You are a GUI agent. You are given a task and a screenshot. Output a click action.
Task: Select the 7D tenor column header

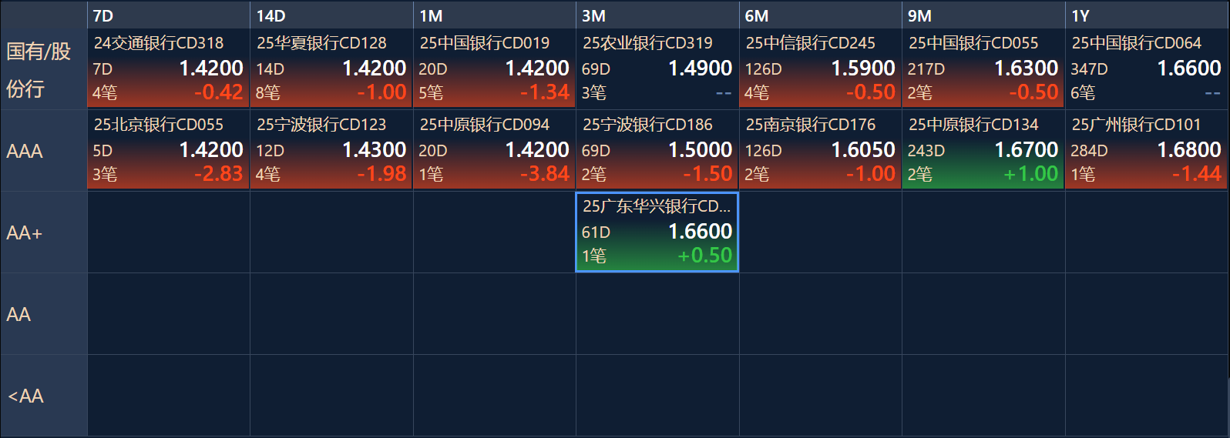point(168,15)
